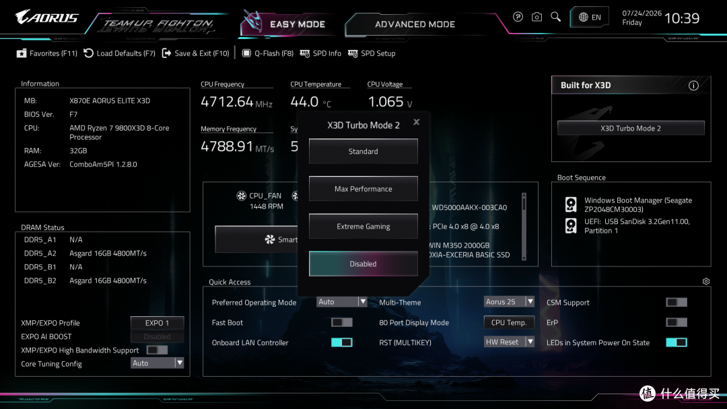
Task: Click the ComboAm5PI 1.2.8.0 AGESA version
Action: pos(103,164)
